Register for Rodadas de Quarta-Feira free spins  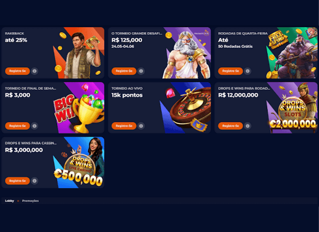pos(230,71)
